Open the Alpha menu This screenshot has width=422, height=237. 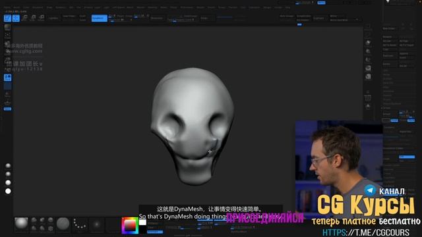pos(7,7)
